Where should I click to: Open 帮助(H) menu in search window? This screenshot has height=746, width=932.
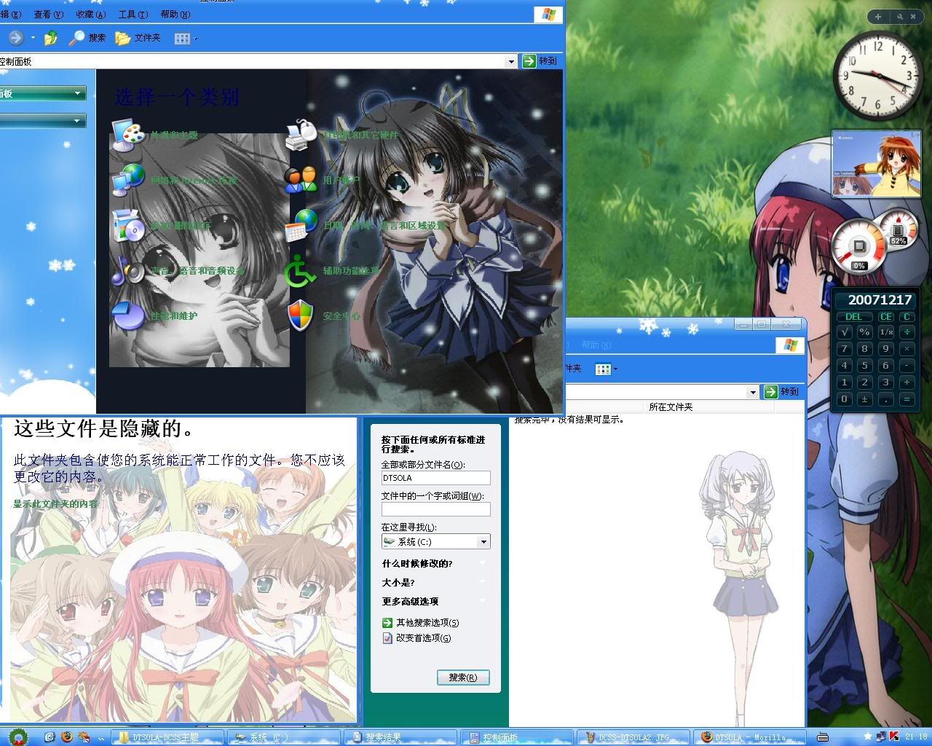pyautogui.click(x=596, y=345)
